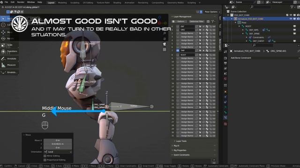
Task: Click the select arrow icon for DEF layer
Action: coord(200,27)
